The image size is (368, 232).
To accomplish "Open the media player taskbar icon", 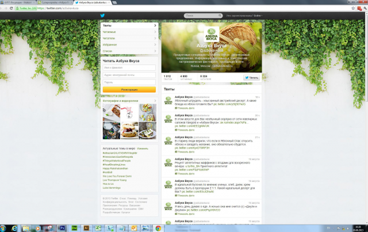I will 37,228.
